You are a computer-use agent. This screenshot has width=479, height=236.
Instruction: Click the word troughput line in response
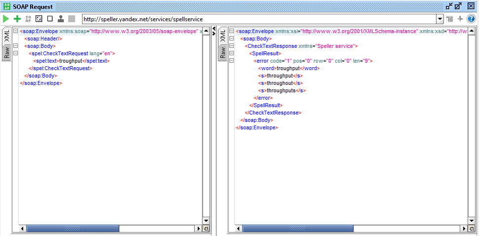point(289,69)
